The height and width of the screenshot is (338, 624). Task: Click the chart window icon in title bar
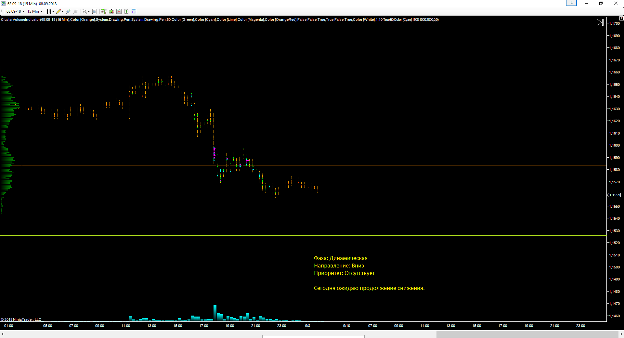[x=3, y=4]
